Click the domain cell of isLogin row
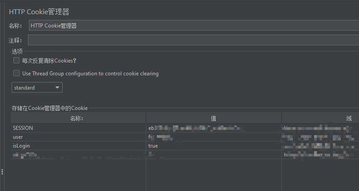Viewport: 359px width, 191px height. click(320, 146)
